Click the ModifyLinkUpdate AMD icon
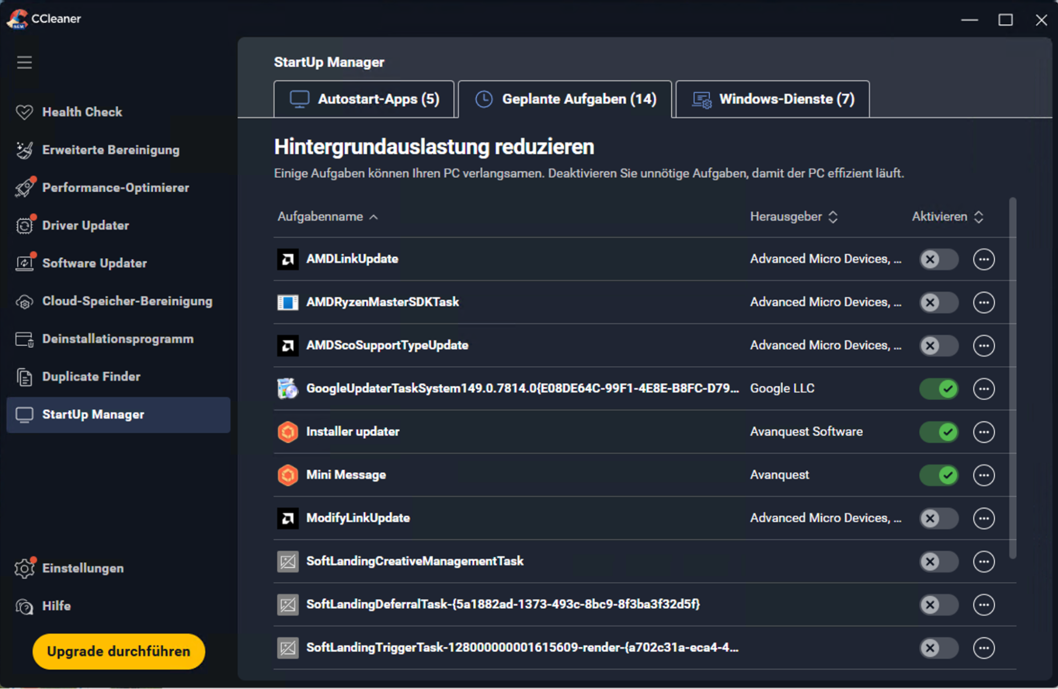 [x=288, y=518]
